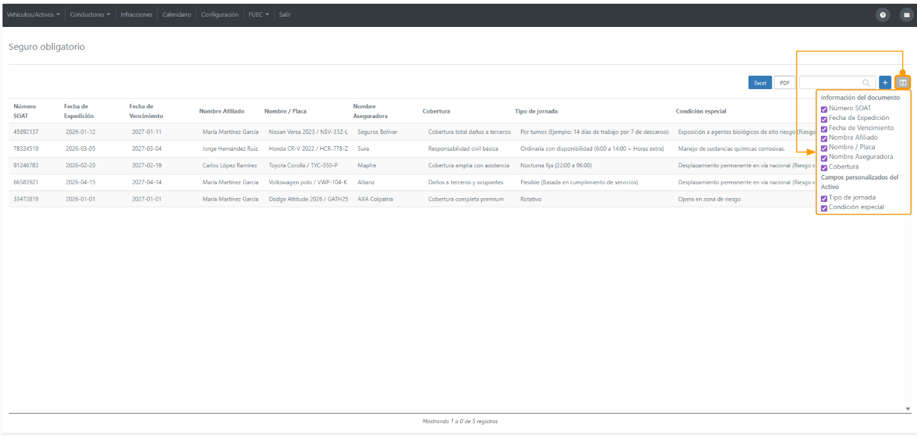Toggle the Nombre / Placa column checkbox
This screenshot has height=436, width=917.
tap(824, 147)
